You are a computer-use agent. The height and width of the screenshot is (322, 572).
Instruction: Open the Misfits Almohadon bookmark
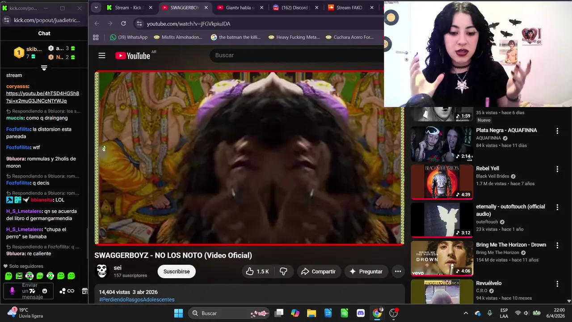[x=178, y=37]
